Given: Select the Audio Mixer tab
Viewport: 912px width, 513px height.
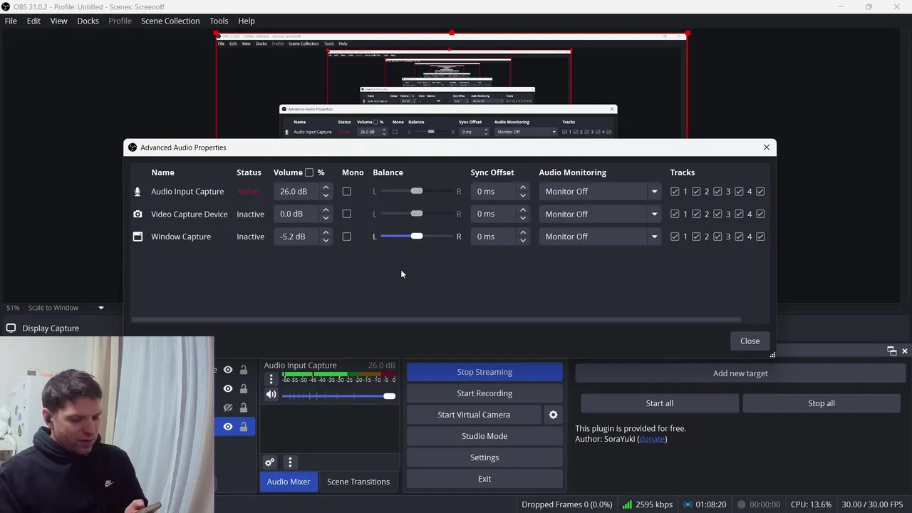Looking at the screenshot, I should [289, 482].
